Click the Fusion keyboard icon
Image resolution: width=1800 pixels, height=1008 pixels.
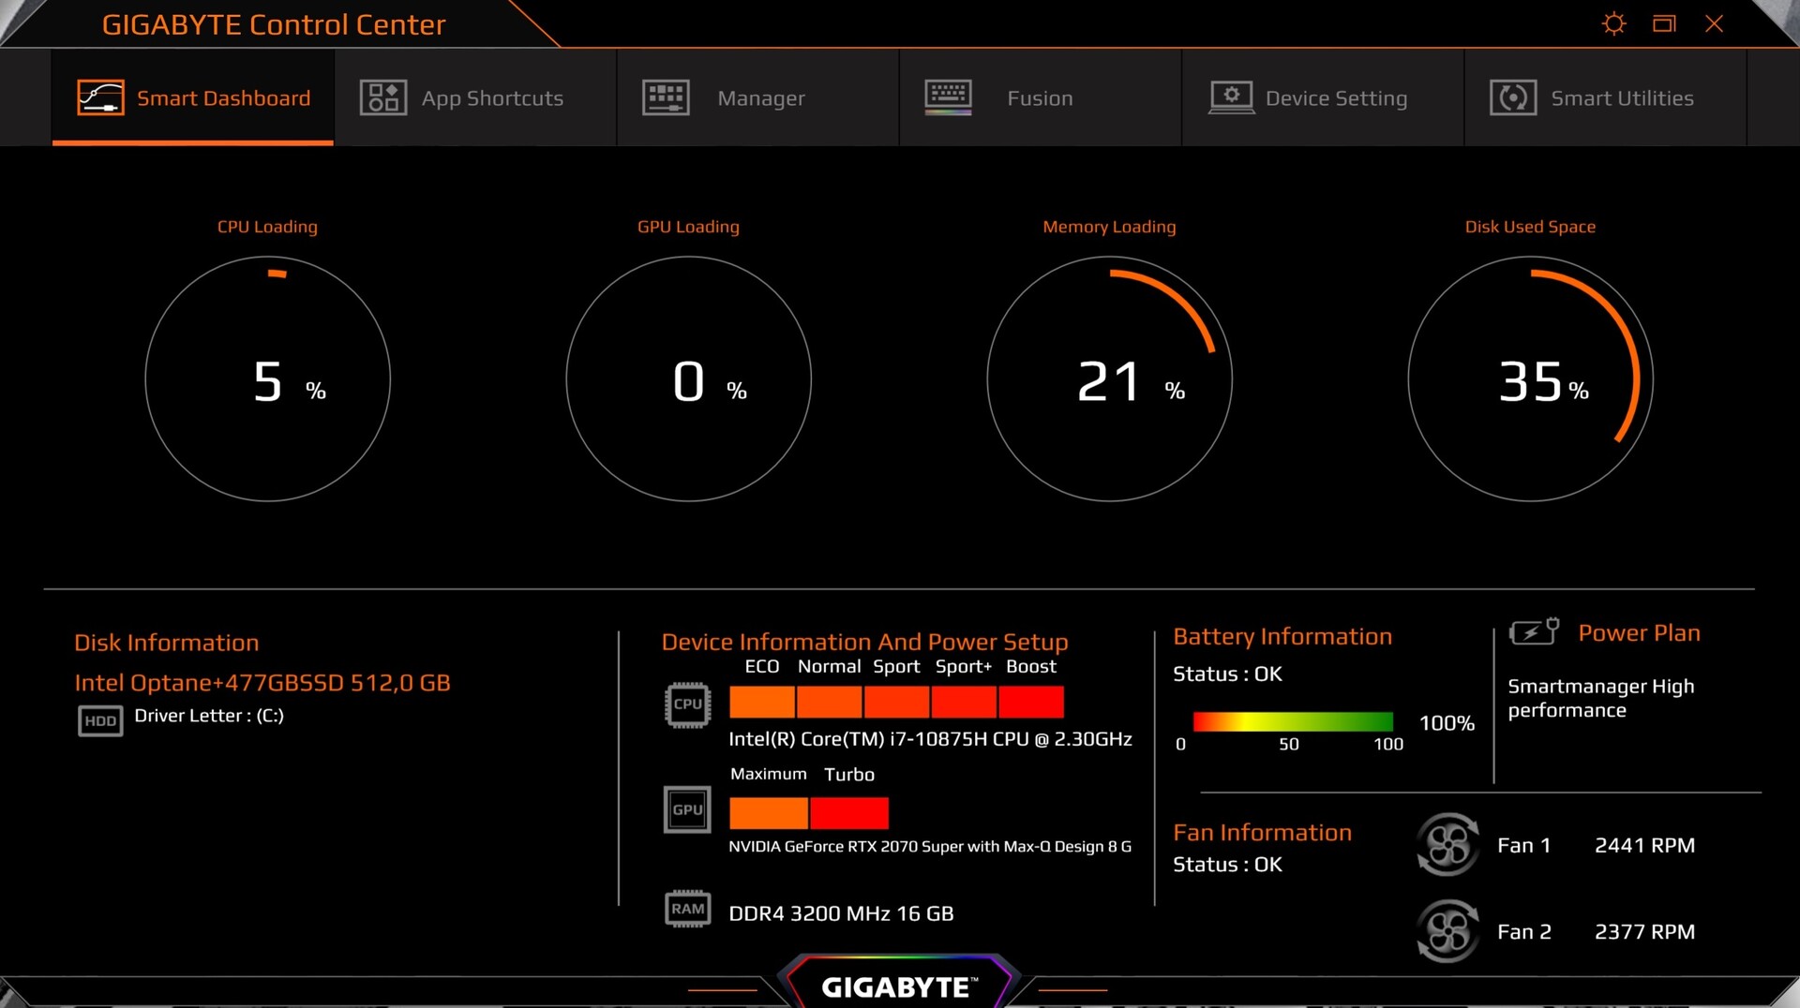[948, 97]
